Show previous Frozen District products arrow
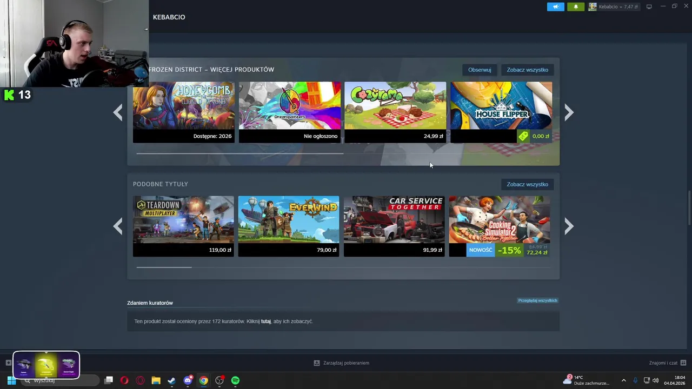 [x=118, y=112]
